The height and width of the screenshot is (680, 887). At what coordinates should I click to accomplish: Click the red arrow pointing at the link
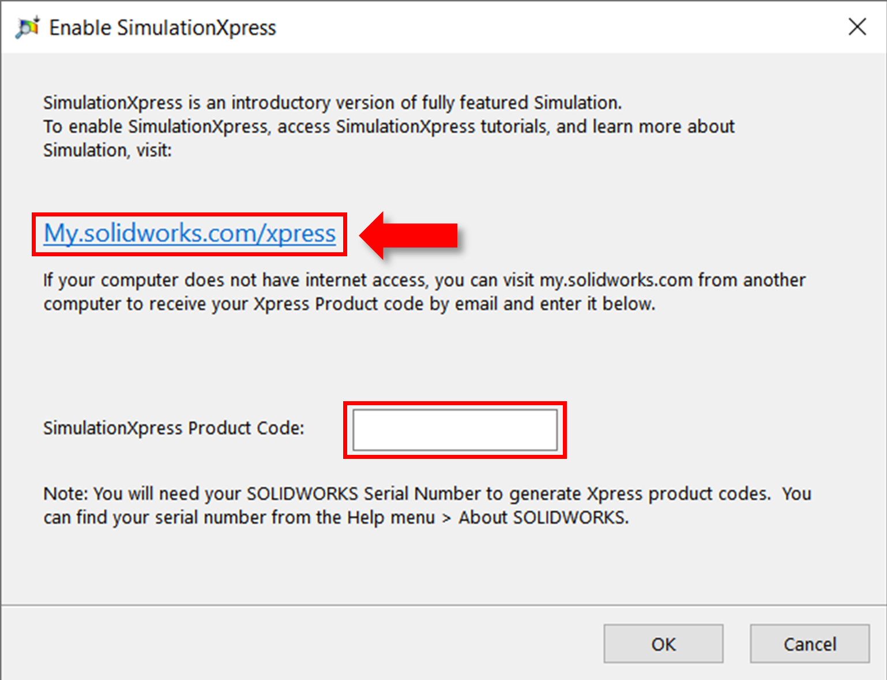tap(407, 234)
